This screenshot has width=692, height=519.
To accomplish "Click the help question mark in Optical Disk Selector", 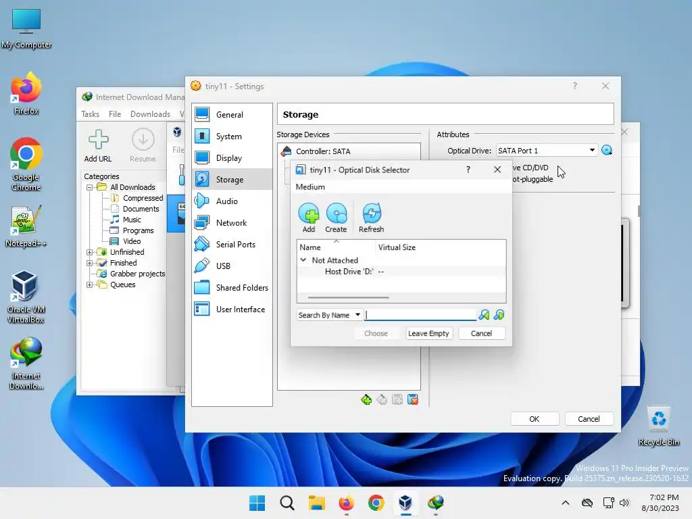I will (x=468, y=170).
